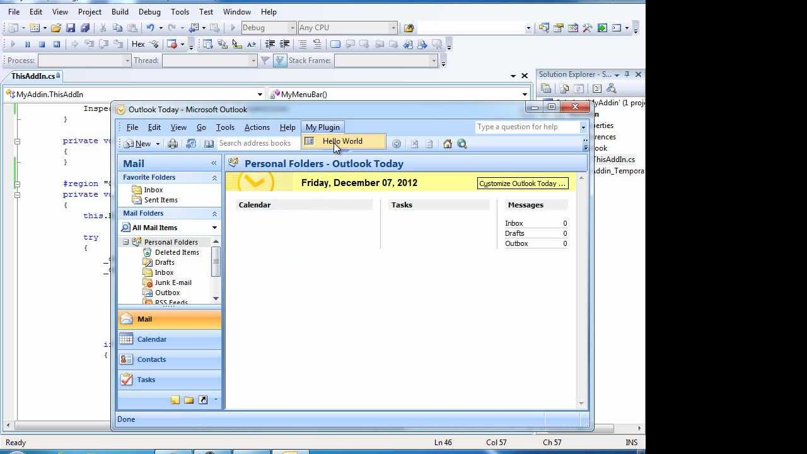
Task: Open the help question box dropdown arrow
Action: point(583,127)
